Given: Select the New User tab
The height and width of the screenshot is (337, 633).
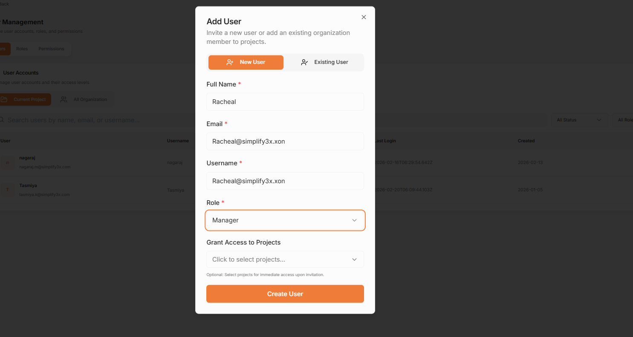Looking at the screenshot, I should click(x=246, y=62).
